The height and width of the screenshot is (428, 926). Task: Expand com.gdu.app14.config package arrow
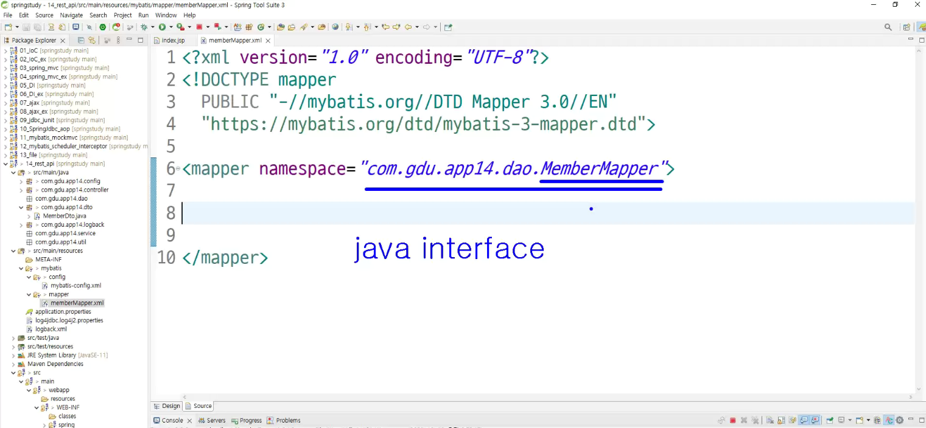(x=21, y=181)
